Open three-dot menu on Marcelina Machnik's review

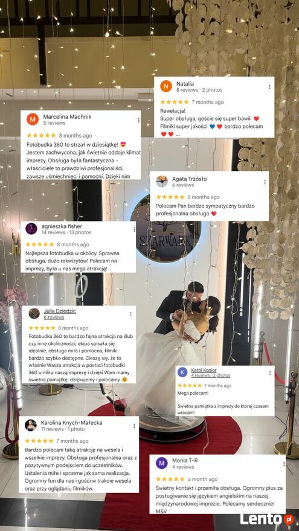[x=139, y=120]
